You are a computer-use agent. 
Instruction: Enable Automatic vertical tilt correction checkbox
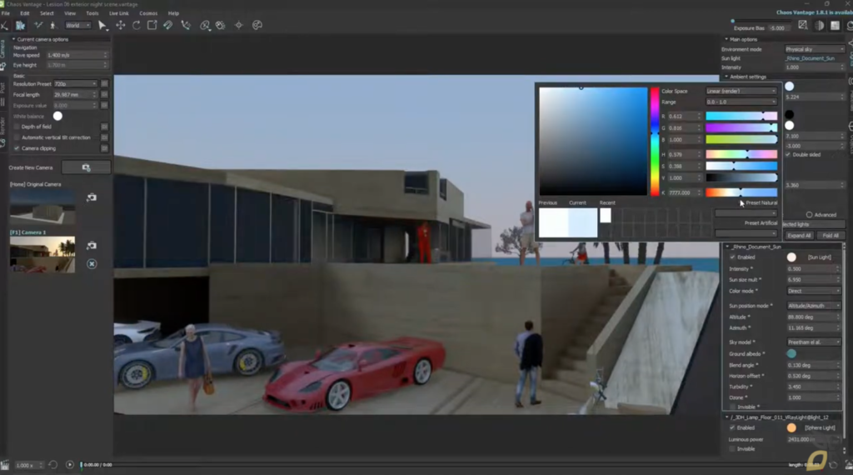pyautogui.click(x=17, y=137)
